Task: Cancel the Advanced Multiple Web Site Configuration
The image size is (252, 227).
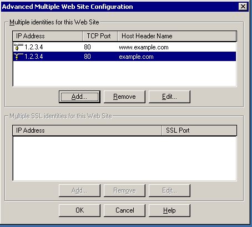Action: coord(124,210)
